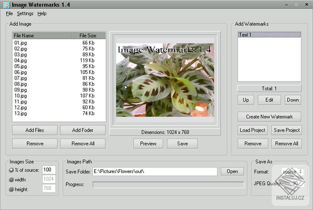Open the File menu
313x210 pixels.
tap(9, 14)
